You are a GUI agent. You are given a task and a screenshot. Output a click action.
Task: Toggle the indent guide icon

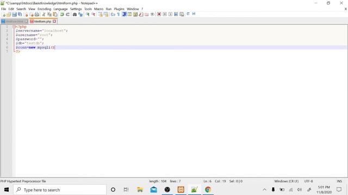tap(124, 15)
